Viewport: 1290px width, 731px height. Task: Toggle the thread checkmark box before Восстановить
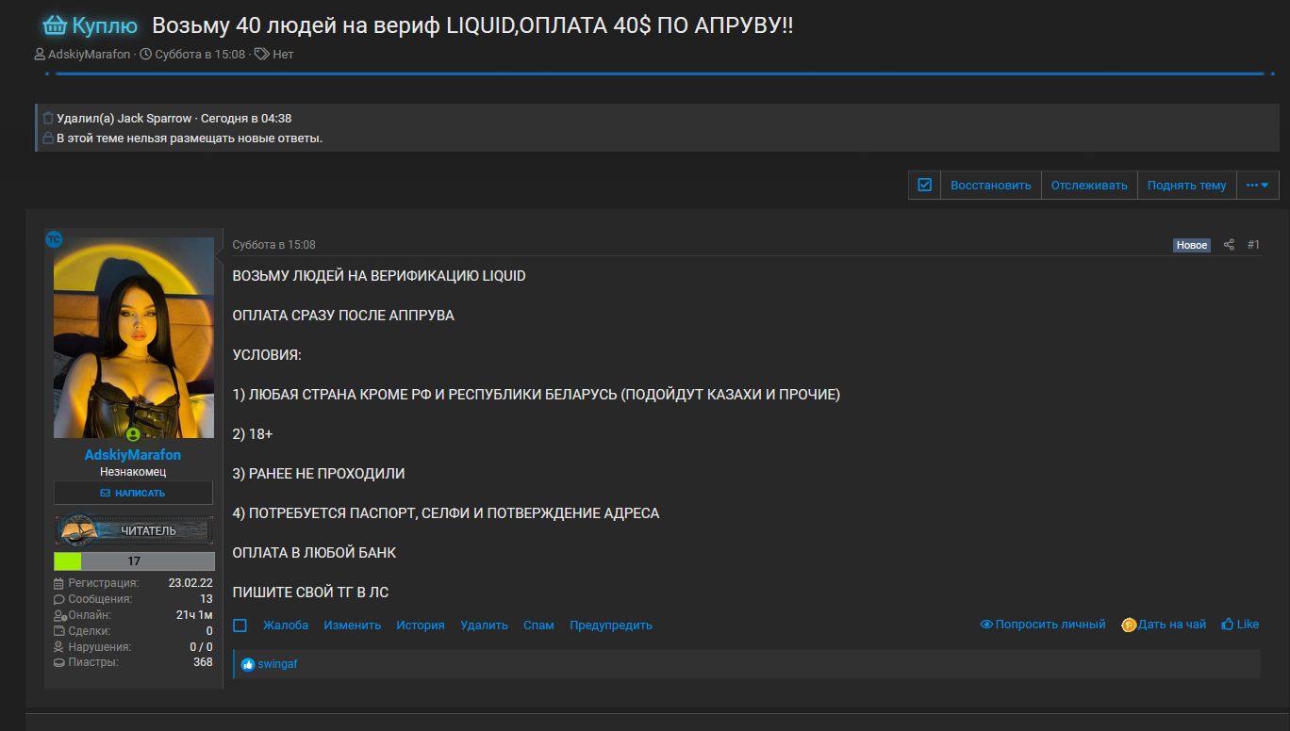(x=924, y=185)
